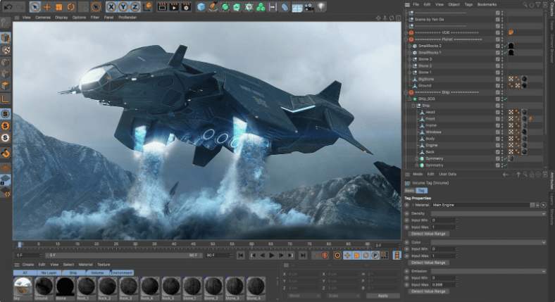Play the animation forward
555x302 pixels.
[x=271, y=256]
